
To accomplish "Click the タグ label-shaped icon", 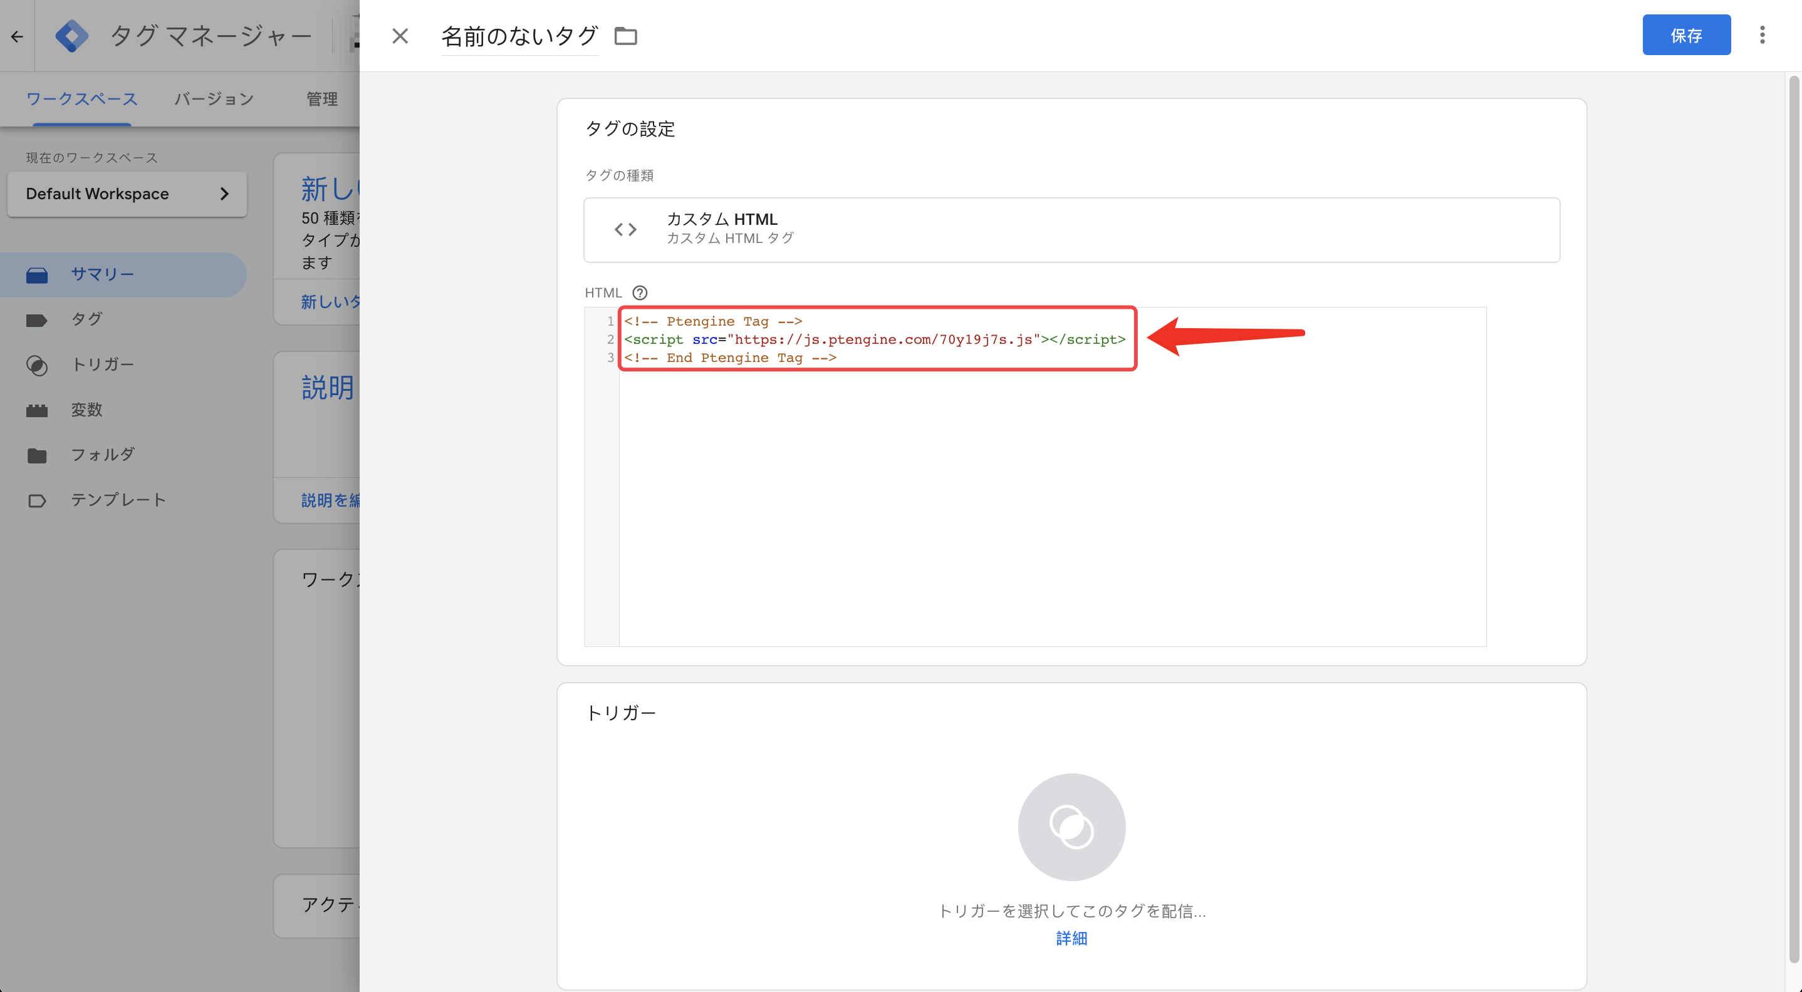I will click(x=37, y=321).
